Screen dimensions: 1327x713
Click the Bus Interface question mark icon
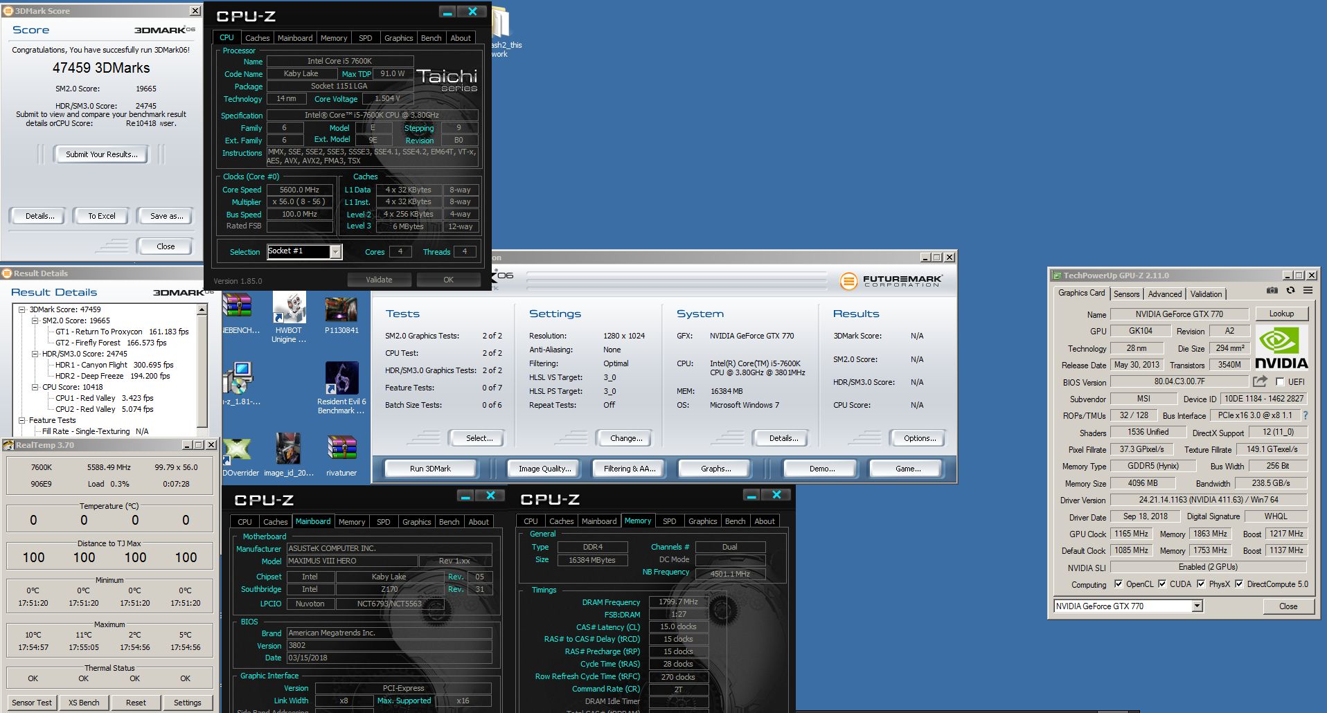(1306, 415)
